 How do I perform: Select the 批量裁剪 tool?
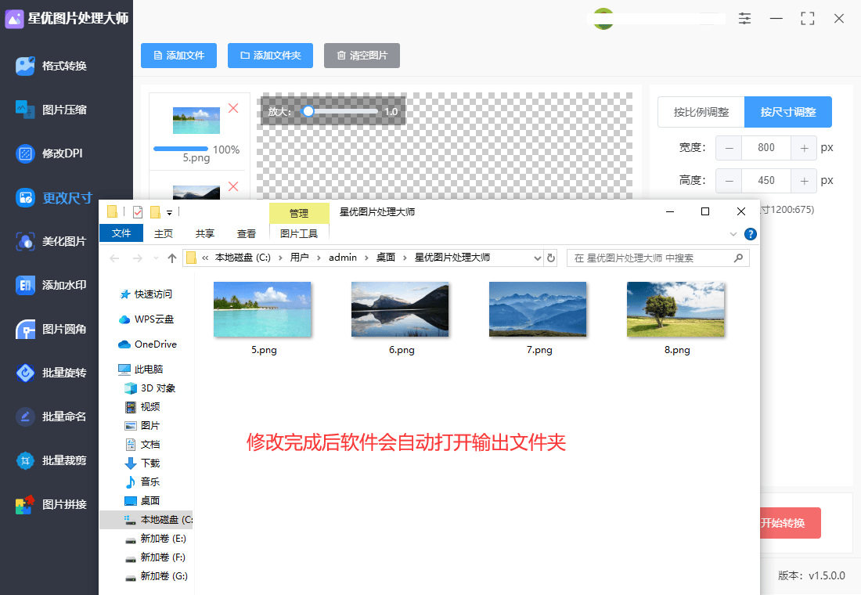[49, 461]
